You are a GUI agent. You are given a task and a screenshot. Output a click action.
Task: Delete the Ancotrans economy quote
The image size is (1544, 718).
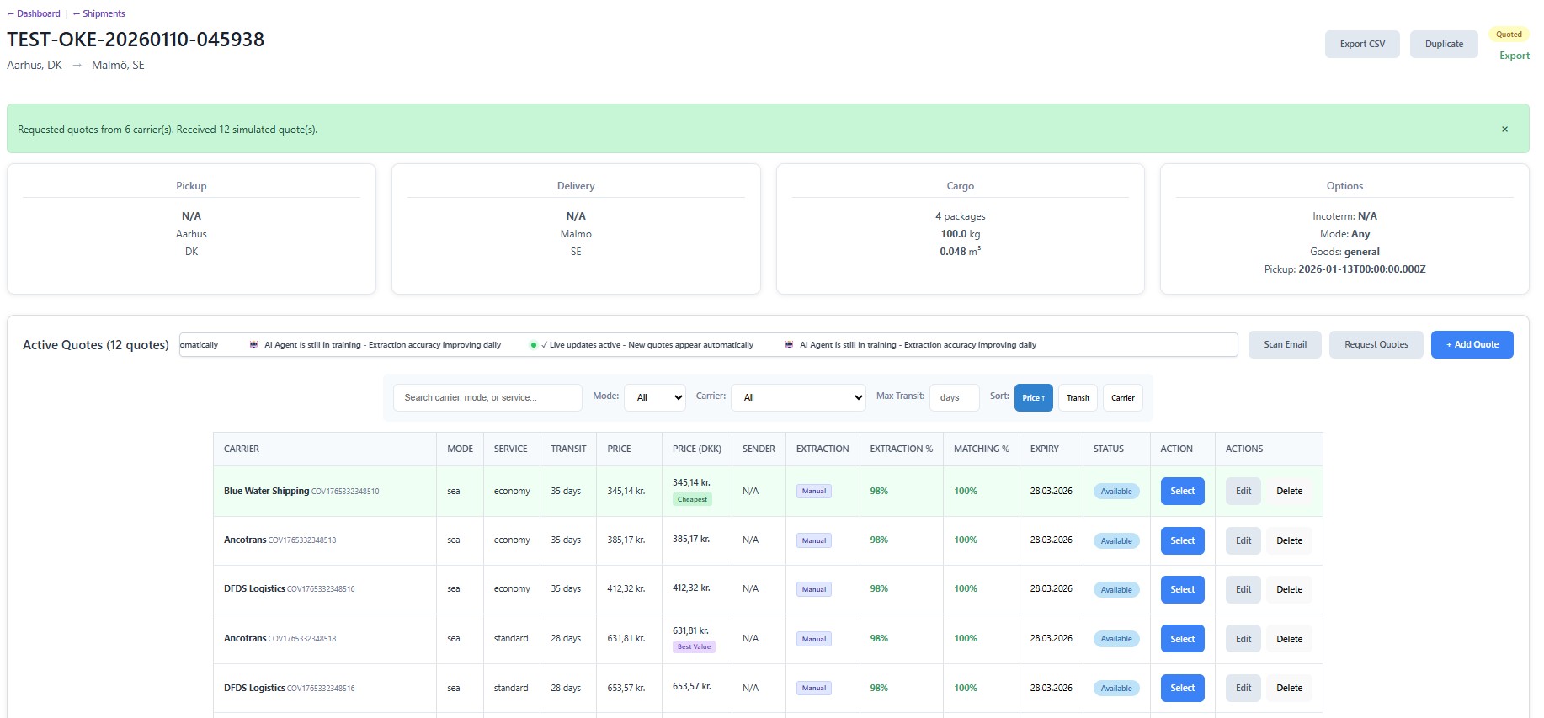(1289, 540)
